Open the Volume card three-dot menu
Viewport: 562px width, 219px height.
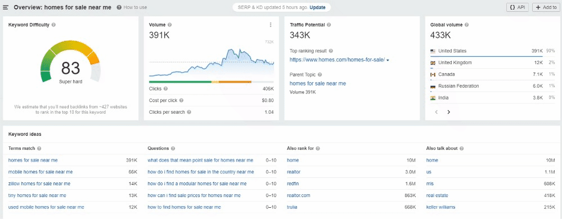[x=271, y=25]
